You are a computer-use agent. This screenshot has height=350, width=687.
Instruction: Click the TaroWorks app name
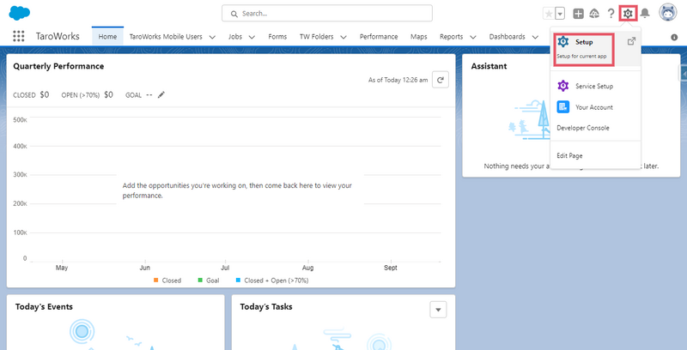pos(58,36)
